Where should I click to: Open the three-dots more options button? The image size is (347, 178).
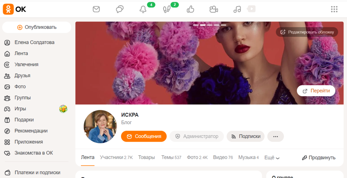[276, 136]
